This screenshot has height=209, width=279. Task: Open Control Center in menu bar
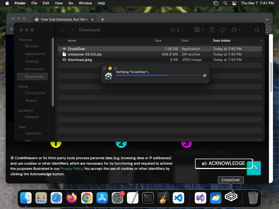(x=234, y=3)
